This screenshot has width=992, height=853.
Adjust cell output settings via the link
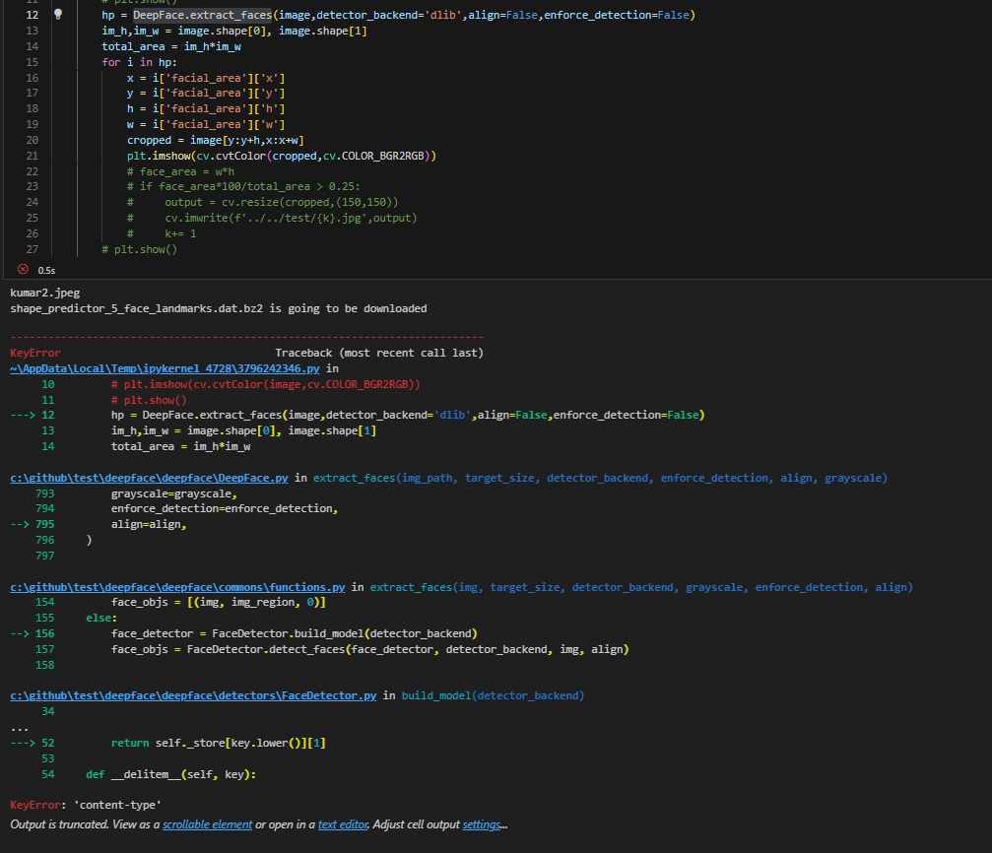click(x=479, y=824)
